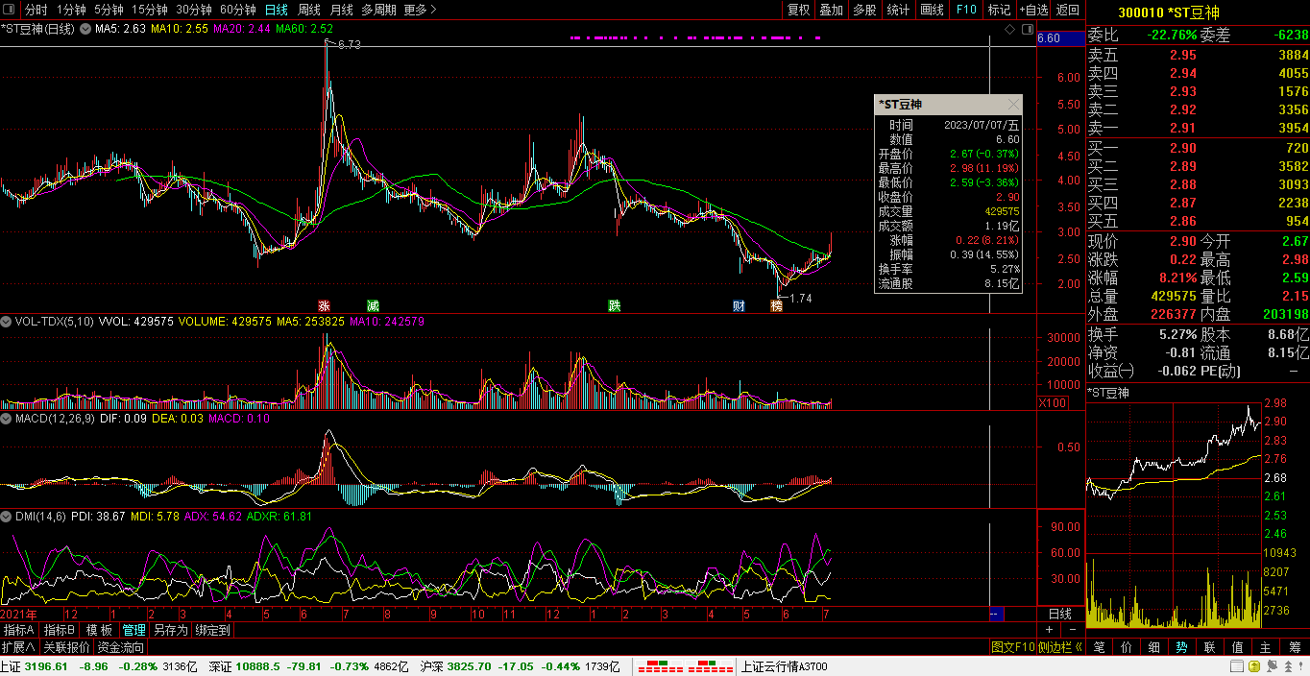Click the diamond icon at chart top-right
This screenshot has height=676, width=1310.
point(1009,30)
